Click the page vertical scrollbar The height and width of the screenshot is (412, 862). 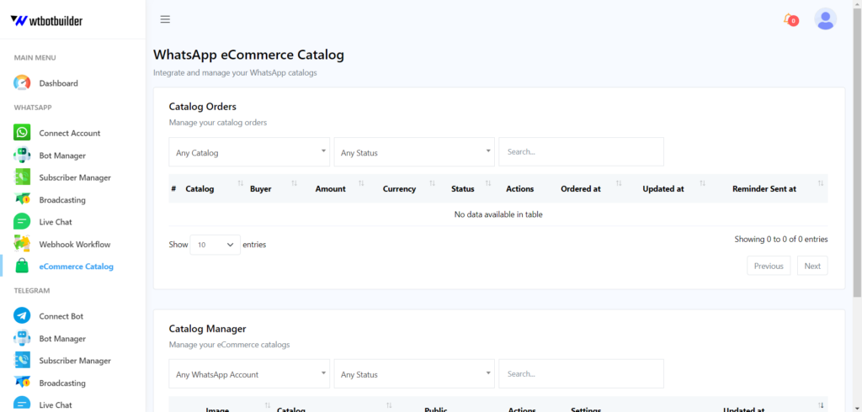857,154
